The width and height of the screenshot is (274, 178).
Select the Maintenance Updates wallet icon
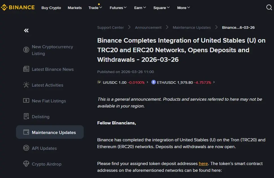click(26, 132)
